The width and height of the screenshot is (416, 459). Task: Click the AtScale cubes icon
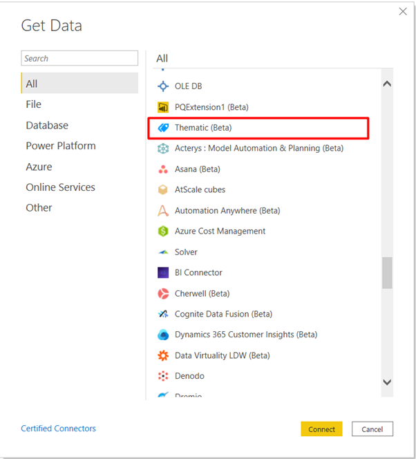[163, 189]
